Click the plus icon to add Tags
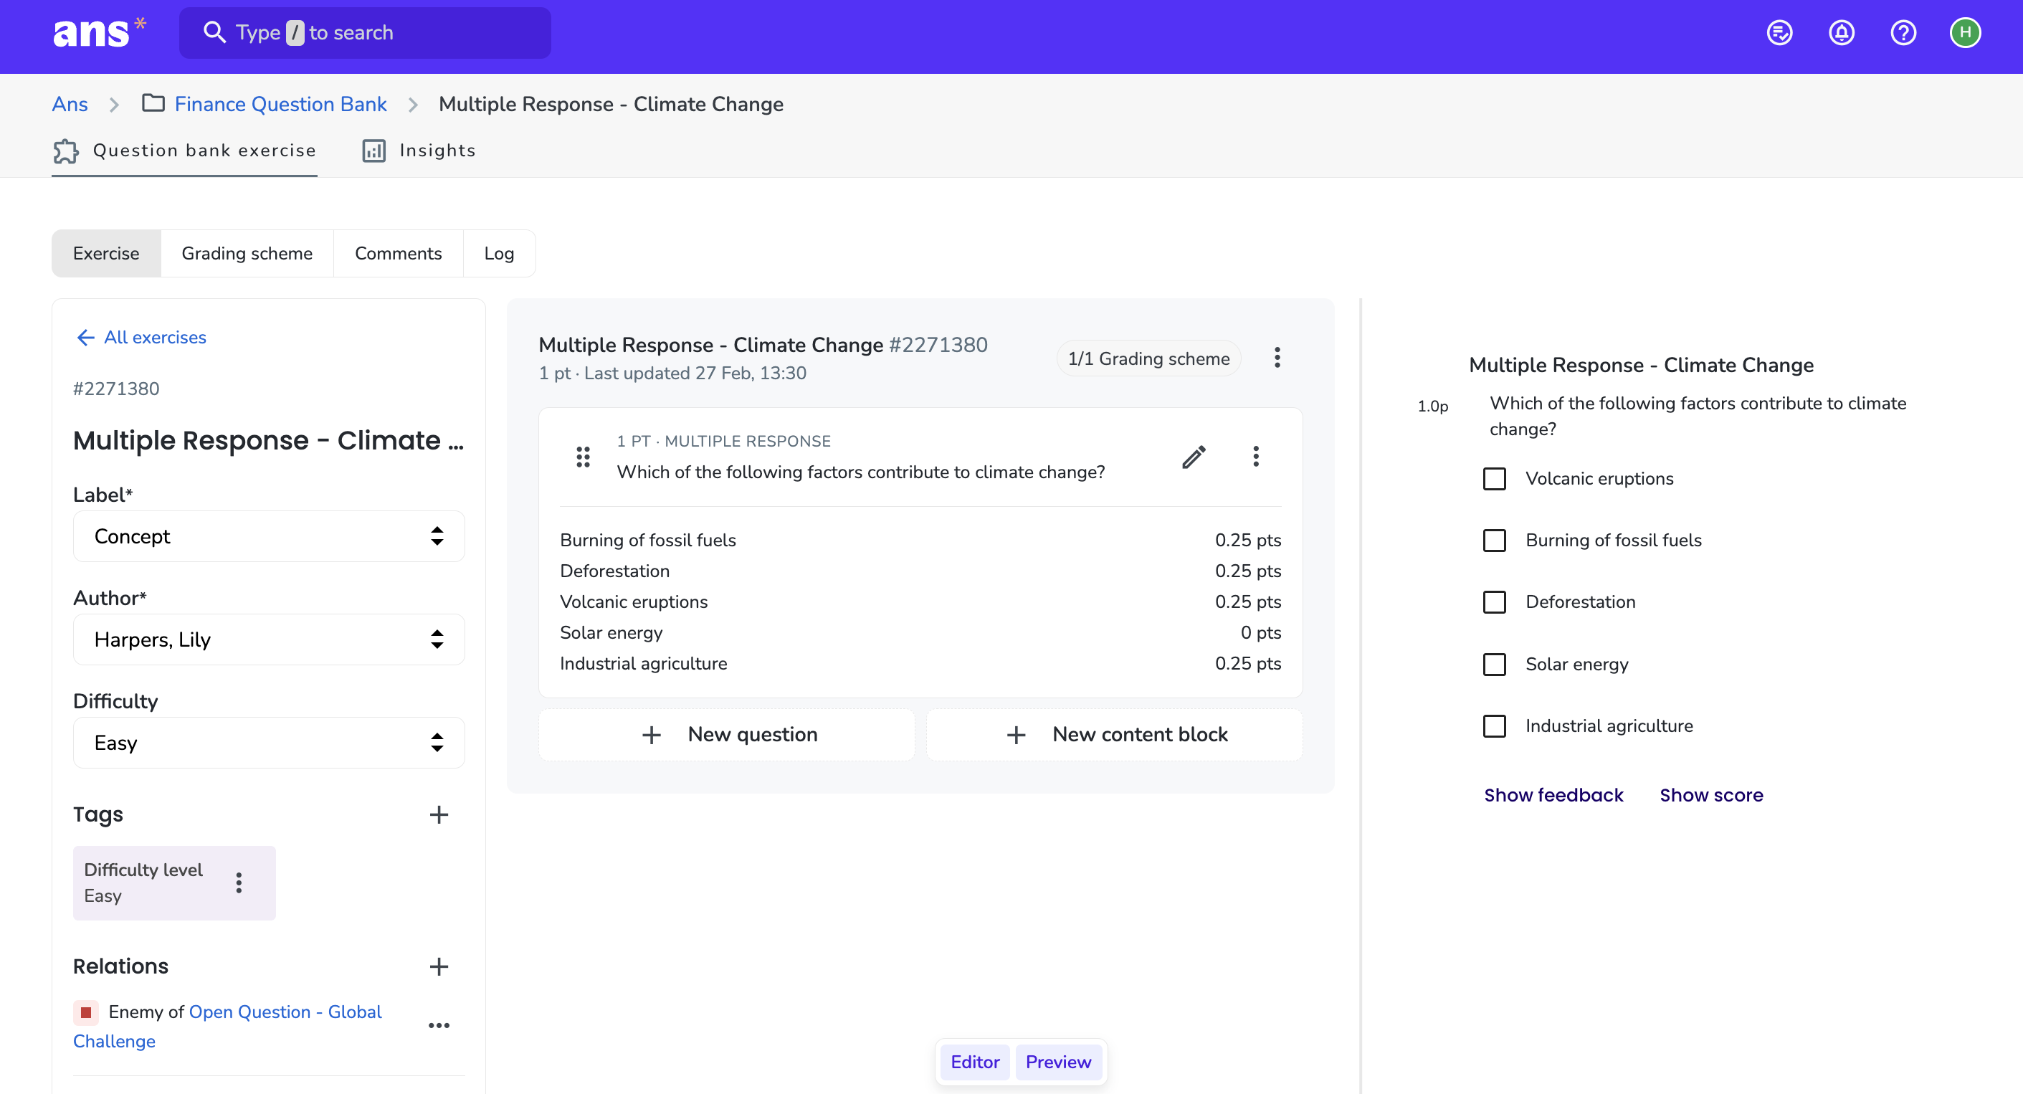Image resolution: width=2023 pixels, height=1094 pixels. (439, 814)
